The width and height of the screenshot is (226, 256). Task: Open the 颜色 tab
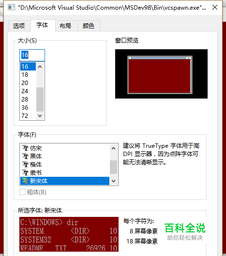click(89, 26)
